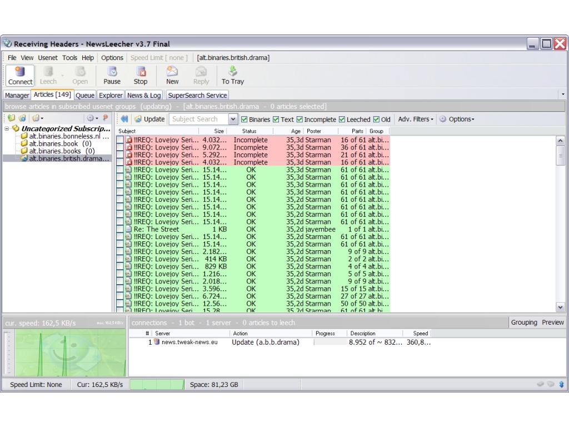The image size is (569, 427).
Task: Click the Preview button
Action: 553,322
